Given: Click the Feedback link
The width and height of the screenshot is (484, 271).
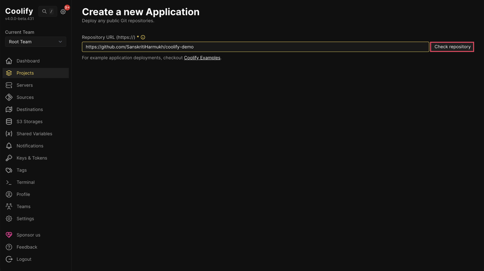Looking at the screenshot, I should pos(36,247).
